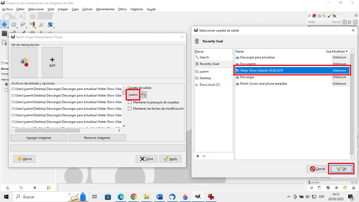
Task: Click Apply to run batch manipulation
Action: coord(170,159)
